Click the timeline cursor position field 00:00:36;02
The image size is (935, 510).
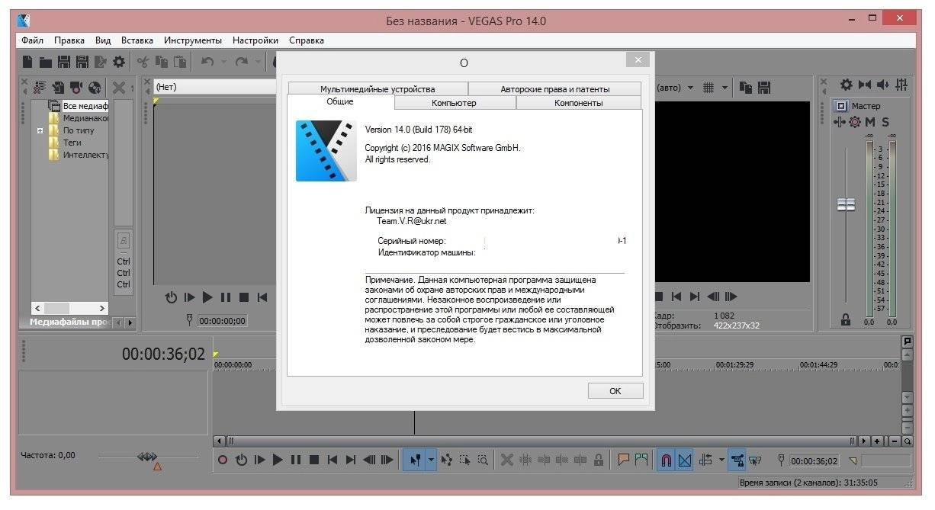pyautogui.click(x=814, y=461)
